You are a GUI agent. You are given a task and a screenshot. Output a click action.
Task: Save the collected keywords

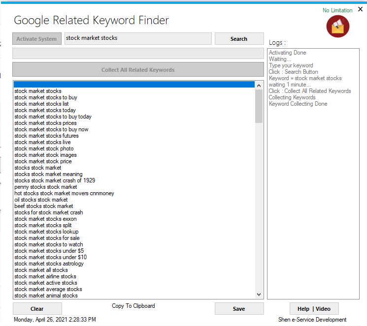coord(239,309)
